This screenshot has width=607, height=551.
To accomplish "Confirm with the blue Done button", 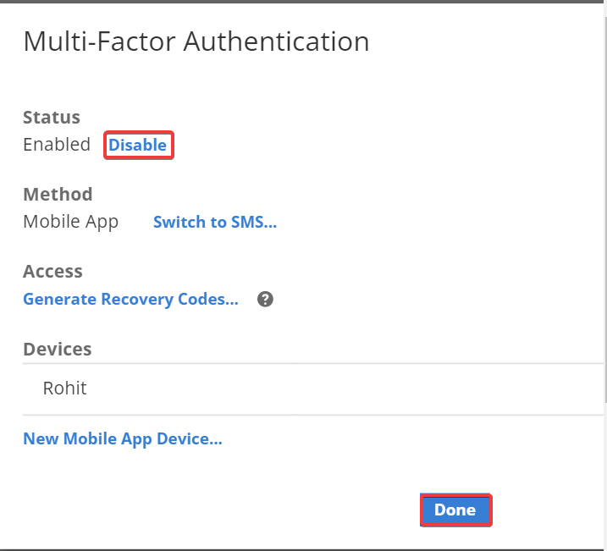I will click(455, 510).
